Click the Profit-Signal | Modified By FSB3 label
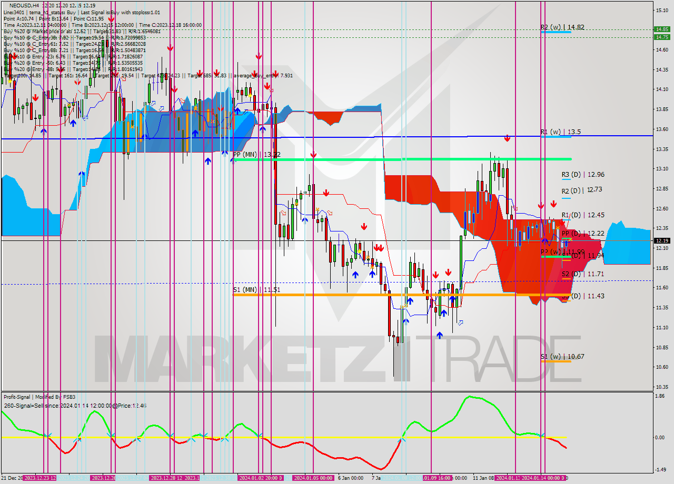This screenshot has width=674, height=484. [x=39, y=397]
